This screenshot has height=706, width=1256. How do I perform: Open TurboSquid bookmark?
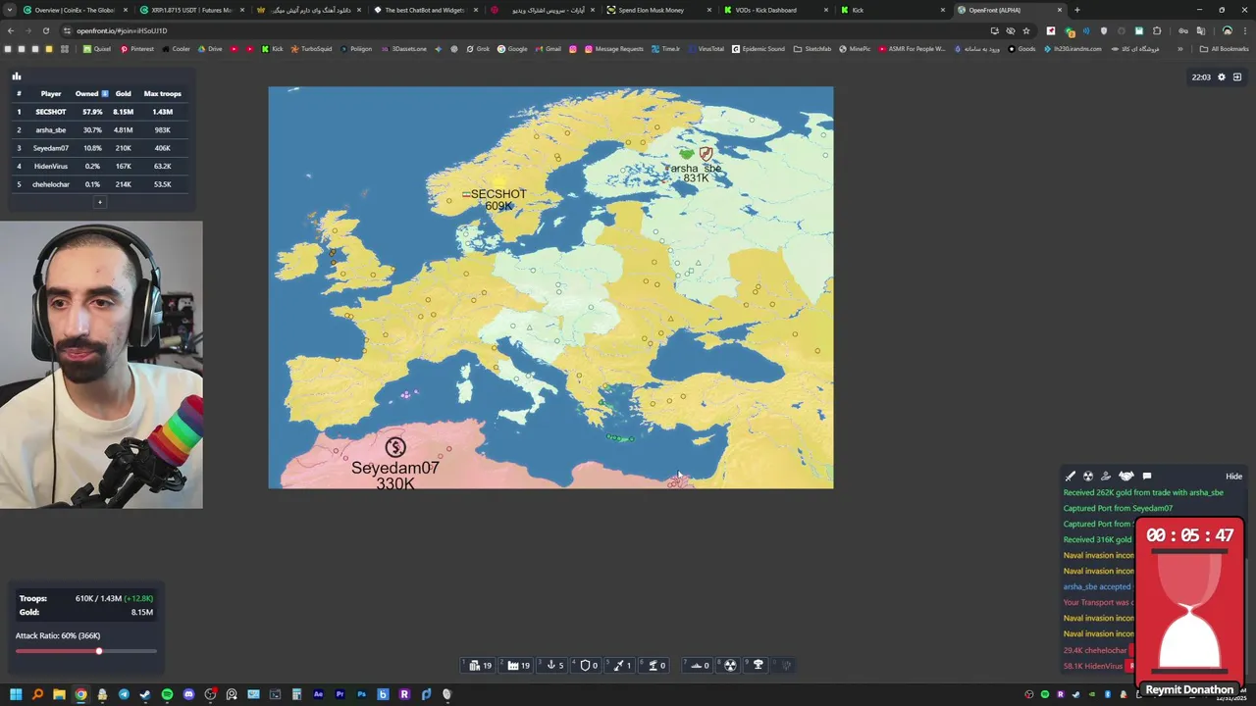311,48
